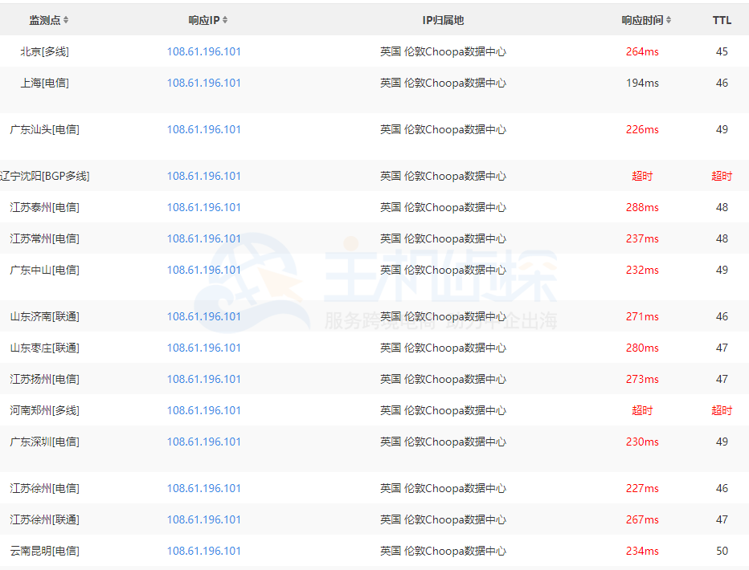Click the 230ms value for 广东深圳[电信]
The image size is (749, 570).
(x=643, y=442)
